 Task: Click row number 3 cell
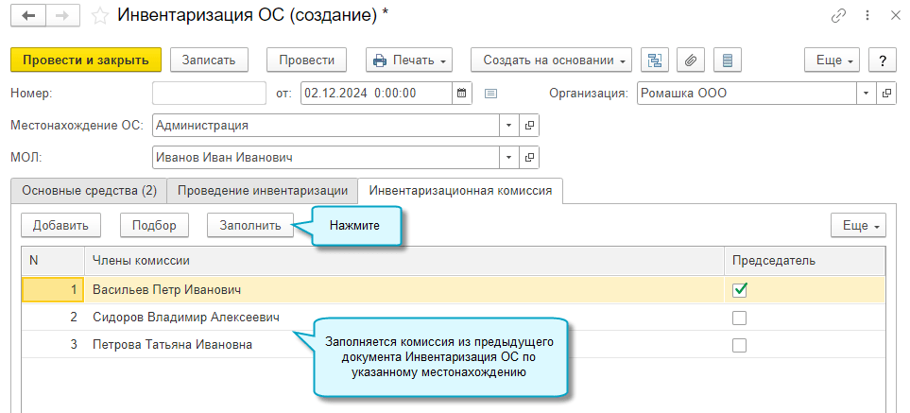pyautogui.click(x=54, y=345)
